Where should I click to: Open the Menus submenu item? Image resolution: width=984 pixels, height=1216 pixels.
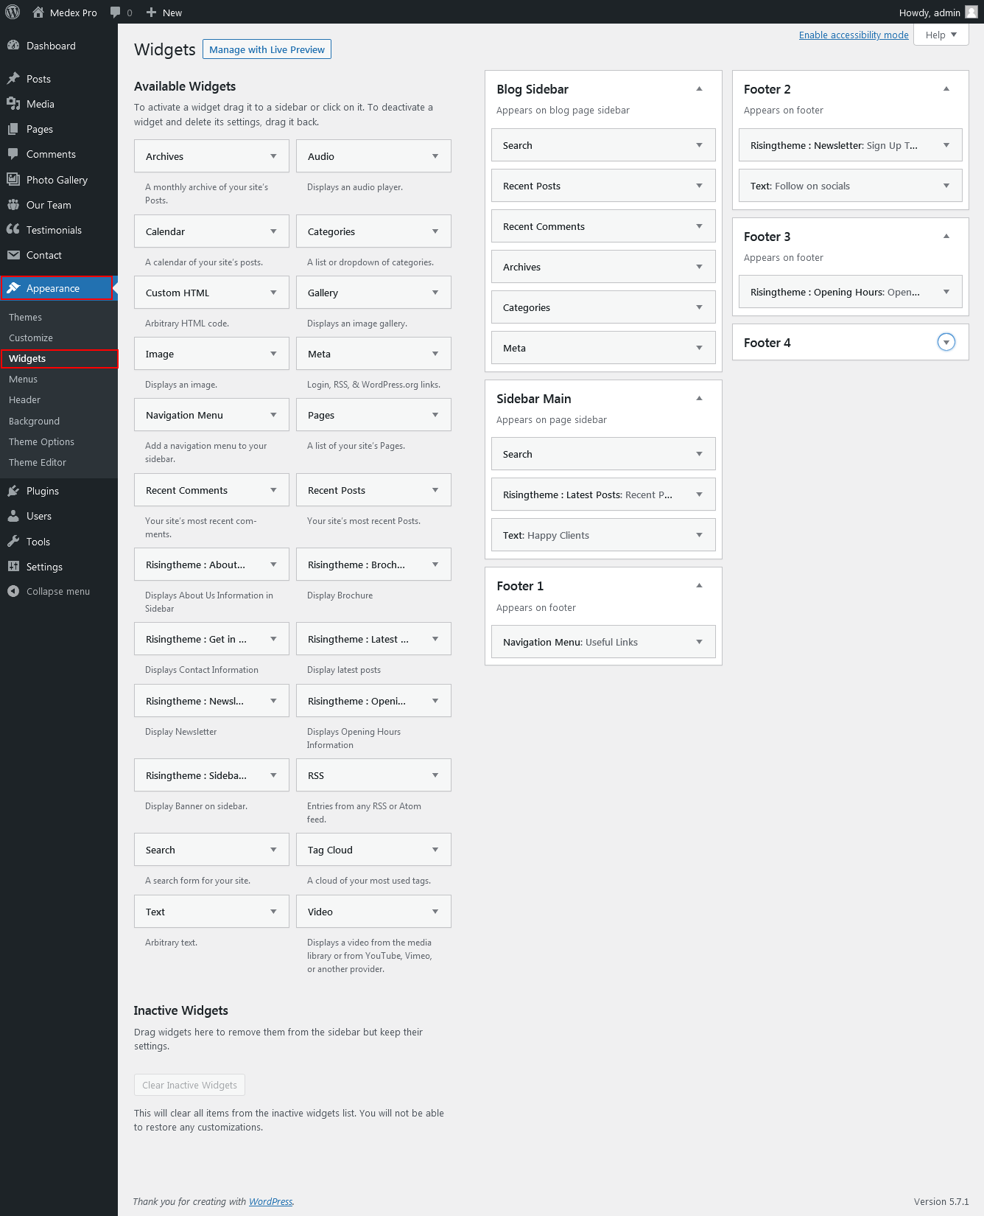coord(23,379)
